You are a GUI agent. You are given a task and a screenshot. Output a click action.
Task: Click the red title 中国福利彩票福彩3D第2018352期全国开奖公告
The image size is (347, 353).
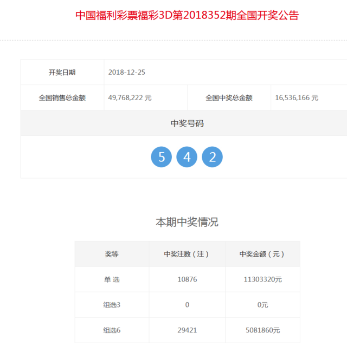coord(187,16)
